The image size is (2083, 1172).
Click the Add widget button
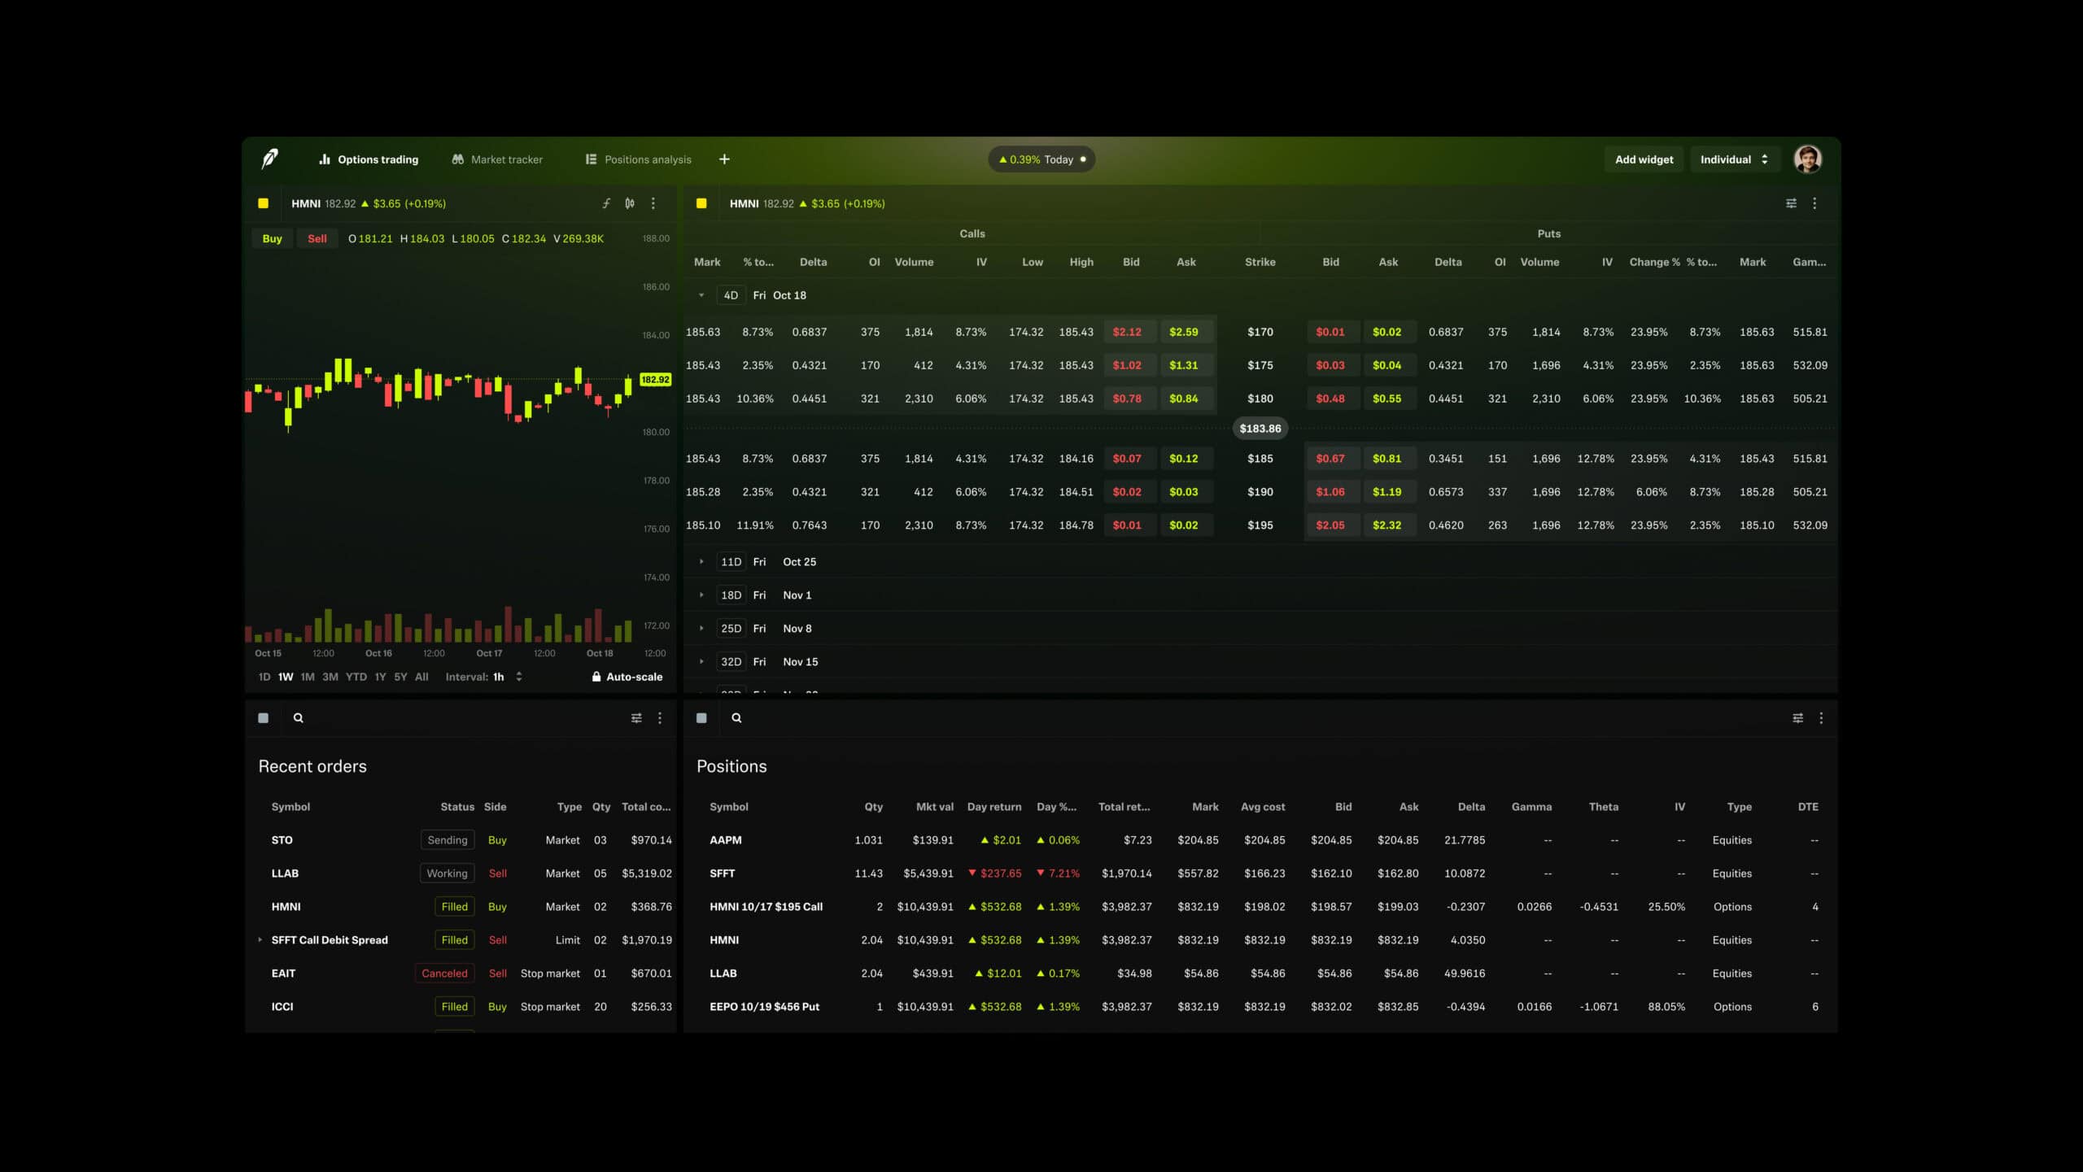tap(1644, 159)
